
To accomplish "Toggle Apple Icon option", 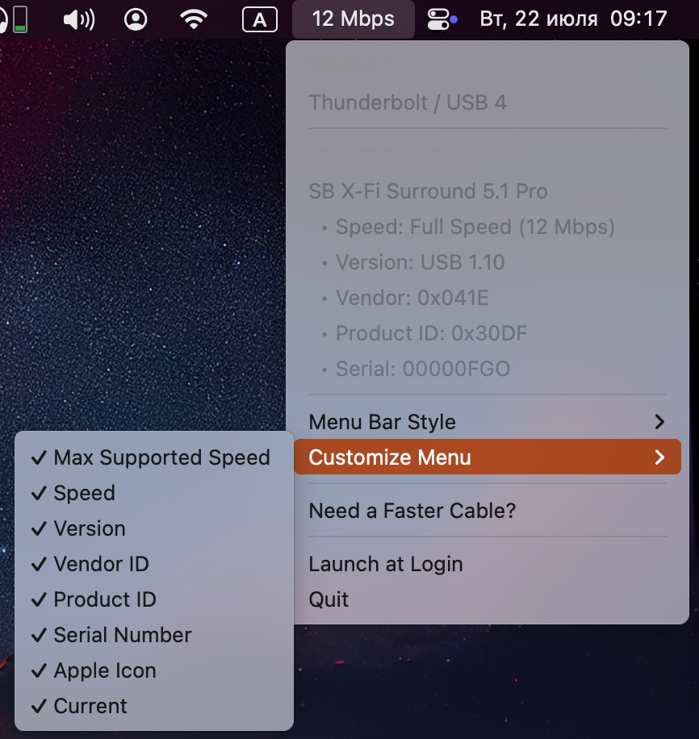I will pos(153,670).
